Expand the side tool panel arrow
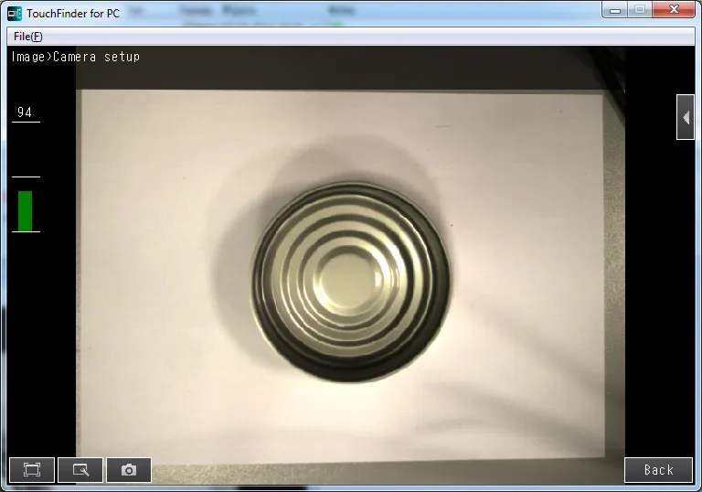702x492 pixels. 686,117
